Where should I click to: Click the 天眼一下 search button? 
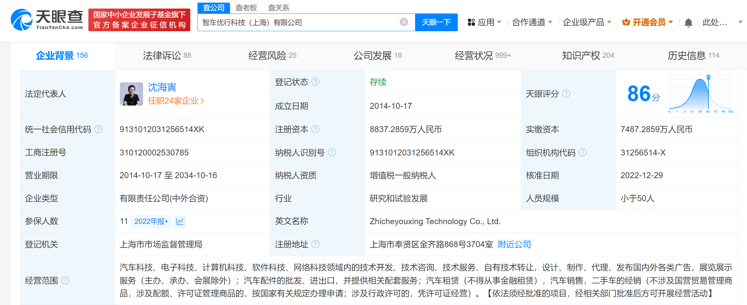(x=436, y=22)
